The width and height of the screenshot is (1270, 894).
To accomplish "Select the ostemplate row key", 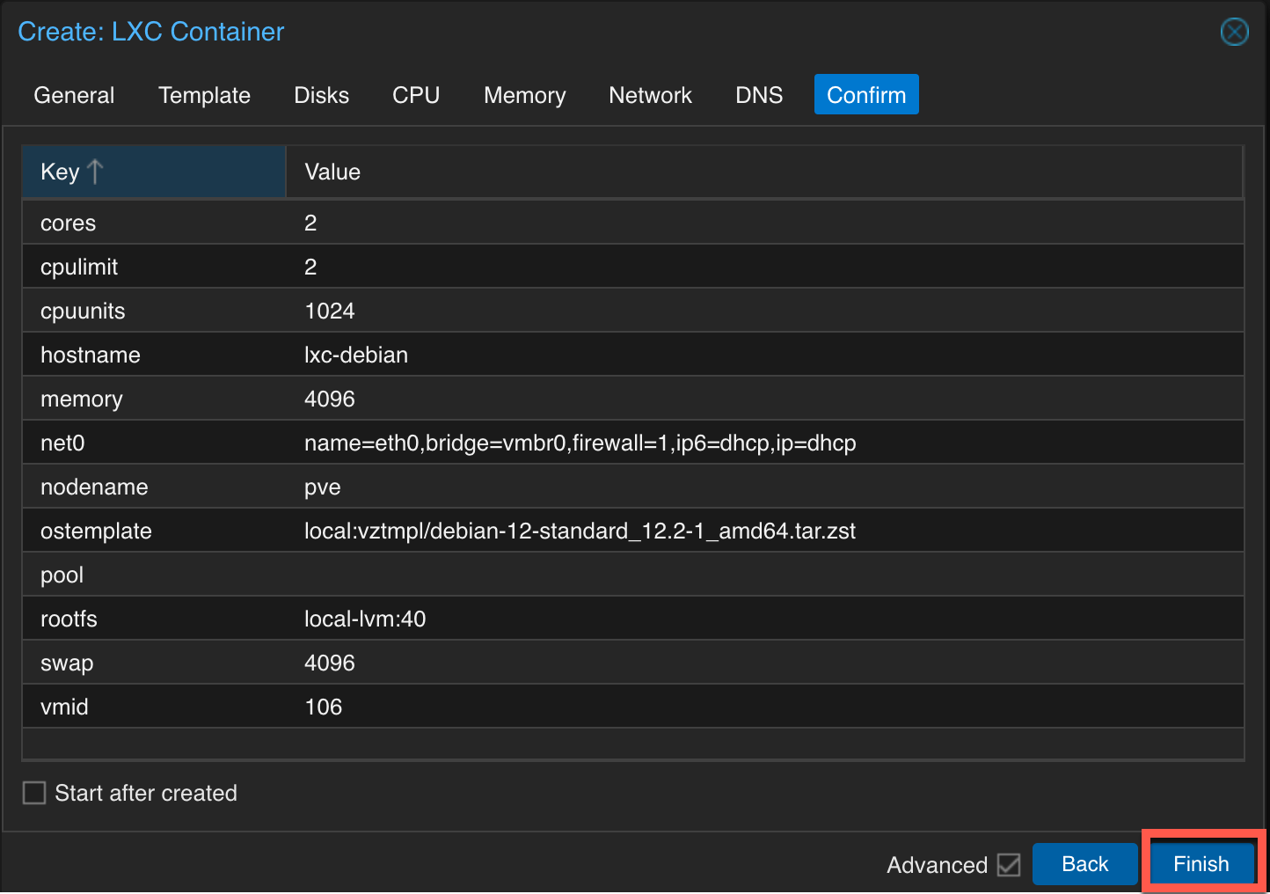I will coord(96,531).
